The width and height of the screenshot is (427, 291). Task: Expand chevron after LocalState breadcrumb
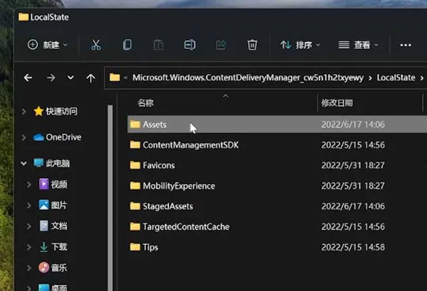tap(422, 78)
